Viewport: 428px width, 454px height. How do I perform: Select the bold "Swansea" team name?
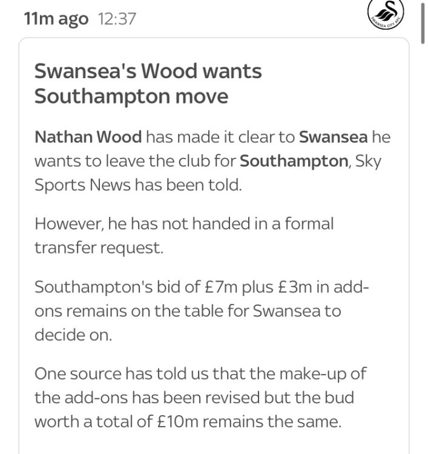(333, 136)
